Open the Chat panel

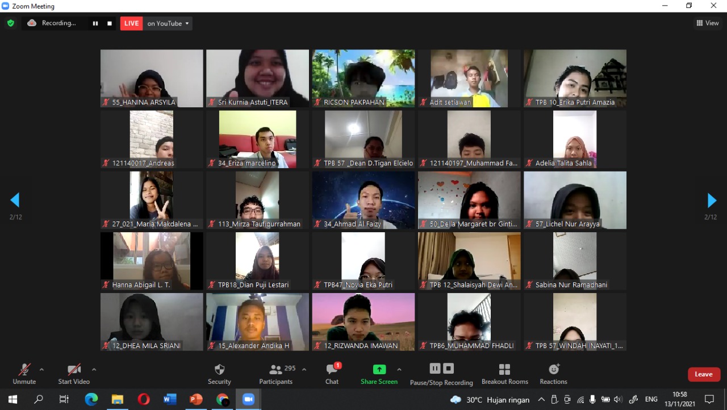coord(332,374)
